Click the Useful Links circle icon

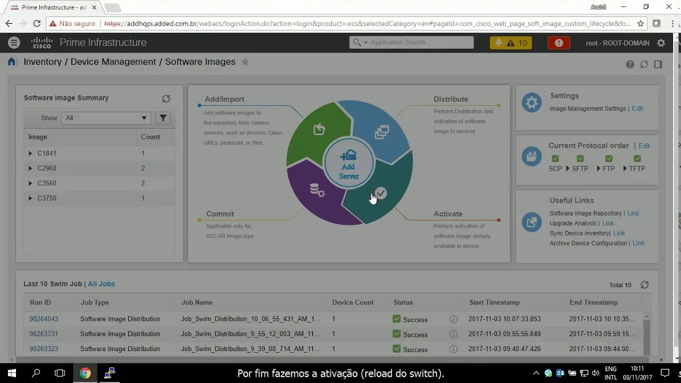point(531,222)
